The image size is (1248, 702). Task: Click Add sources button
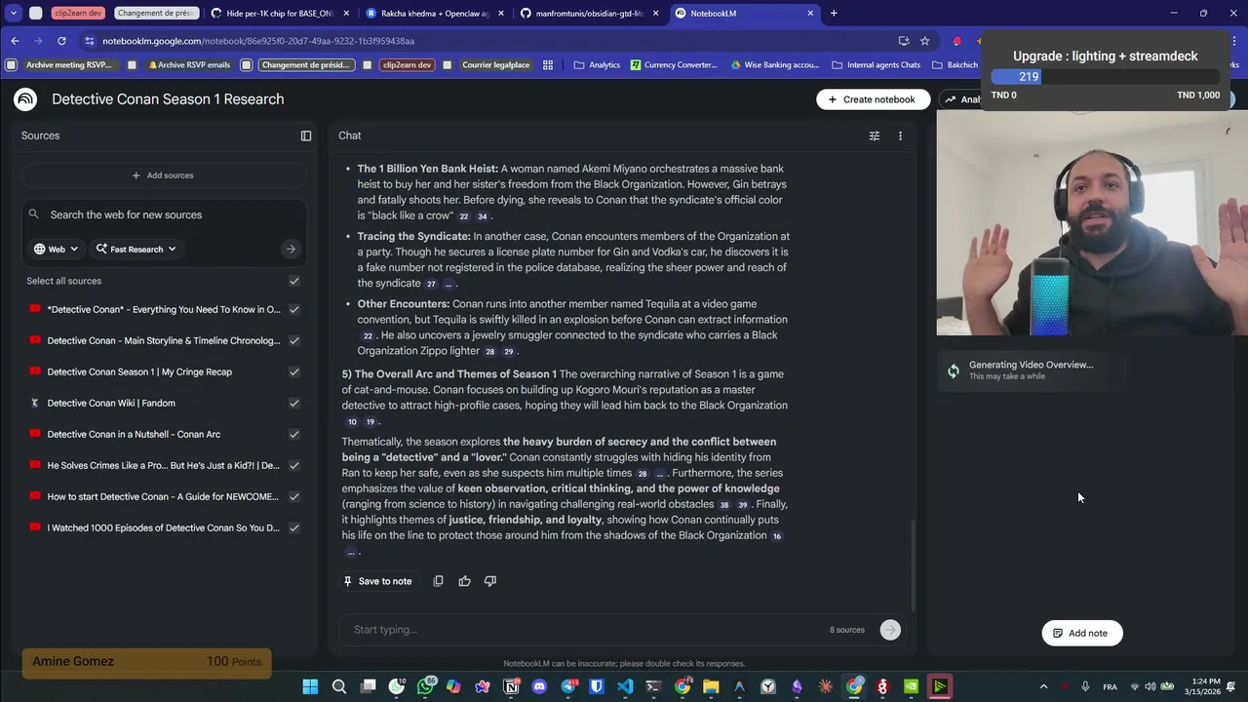tap(163, 175)
